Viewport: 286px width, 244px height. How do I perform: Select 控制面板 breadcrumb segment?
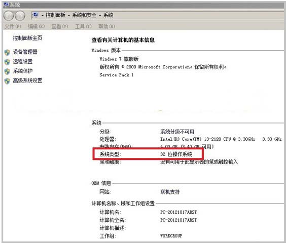pos(55,15)
